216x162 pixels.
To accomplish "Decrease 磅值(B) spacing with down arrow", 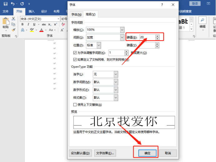I will [157, 39].
